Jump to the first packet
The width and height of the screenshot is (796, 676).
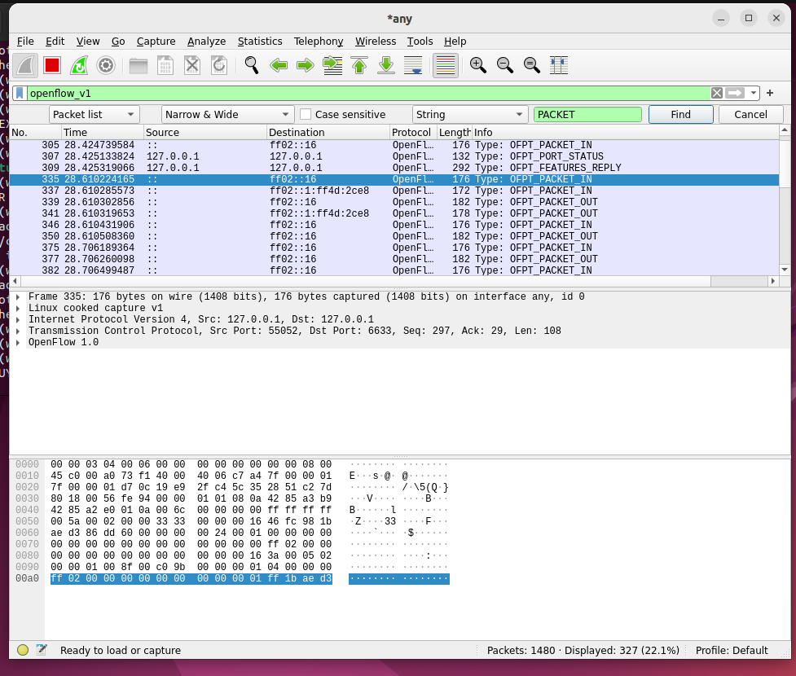pos(359,65)
